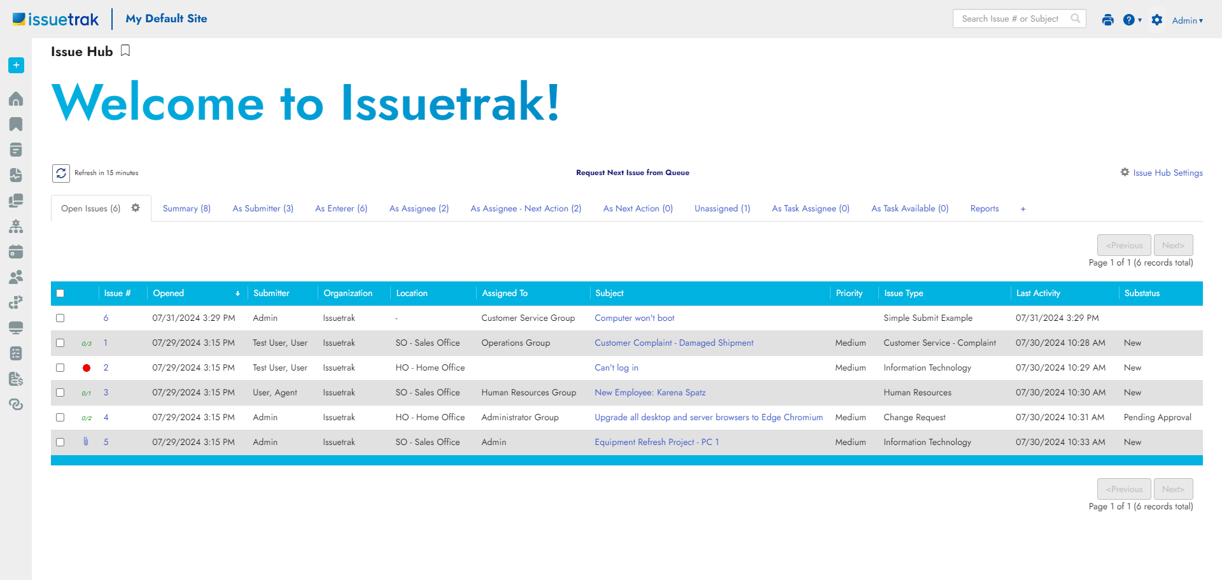1222x580 pixels.
Task: Open the Computer won't boot issue link
Action: pos(635,318)
